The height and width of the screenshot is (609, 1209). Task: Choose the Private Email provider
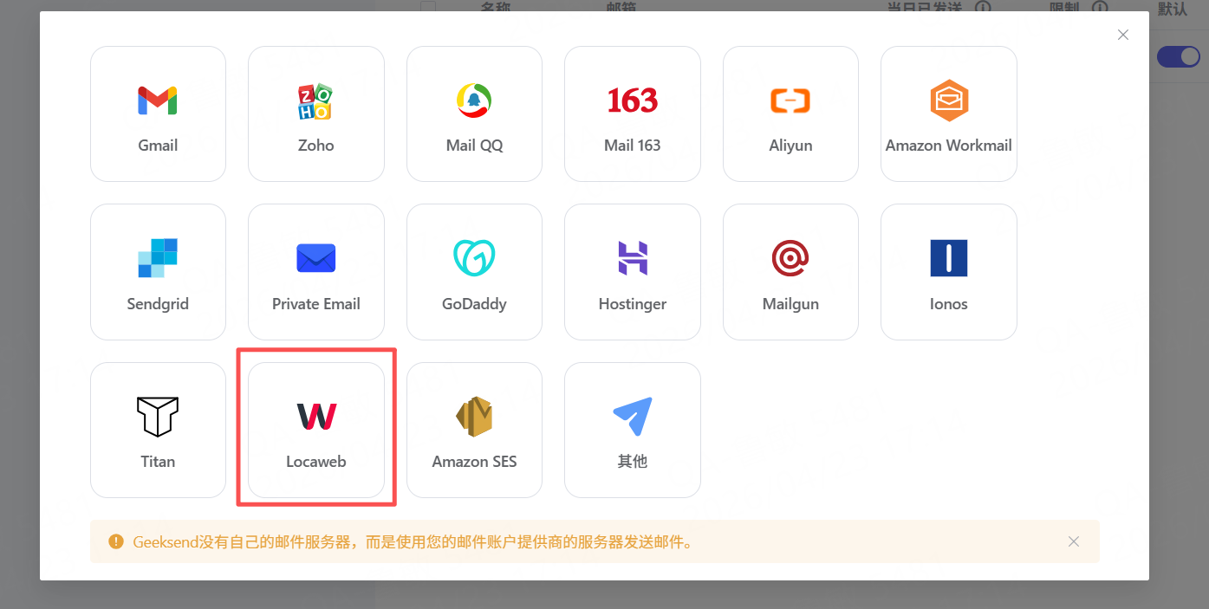(315, 272)
